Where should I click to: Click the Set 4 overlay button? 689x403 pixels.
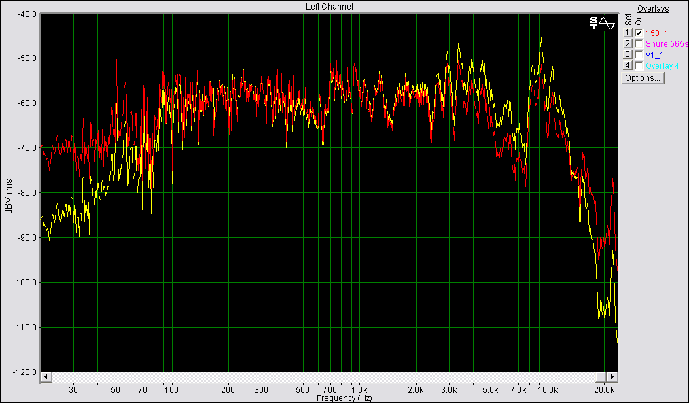point(627,65)
